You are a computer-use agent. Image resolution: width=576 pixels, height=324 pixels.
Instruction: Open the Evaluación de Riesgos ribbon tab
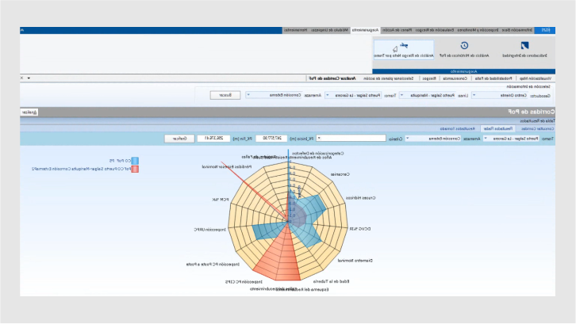(x=435, y=30)
